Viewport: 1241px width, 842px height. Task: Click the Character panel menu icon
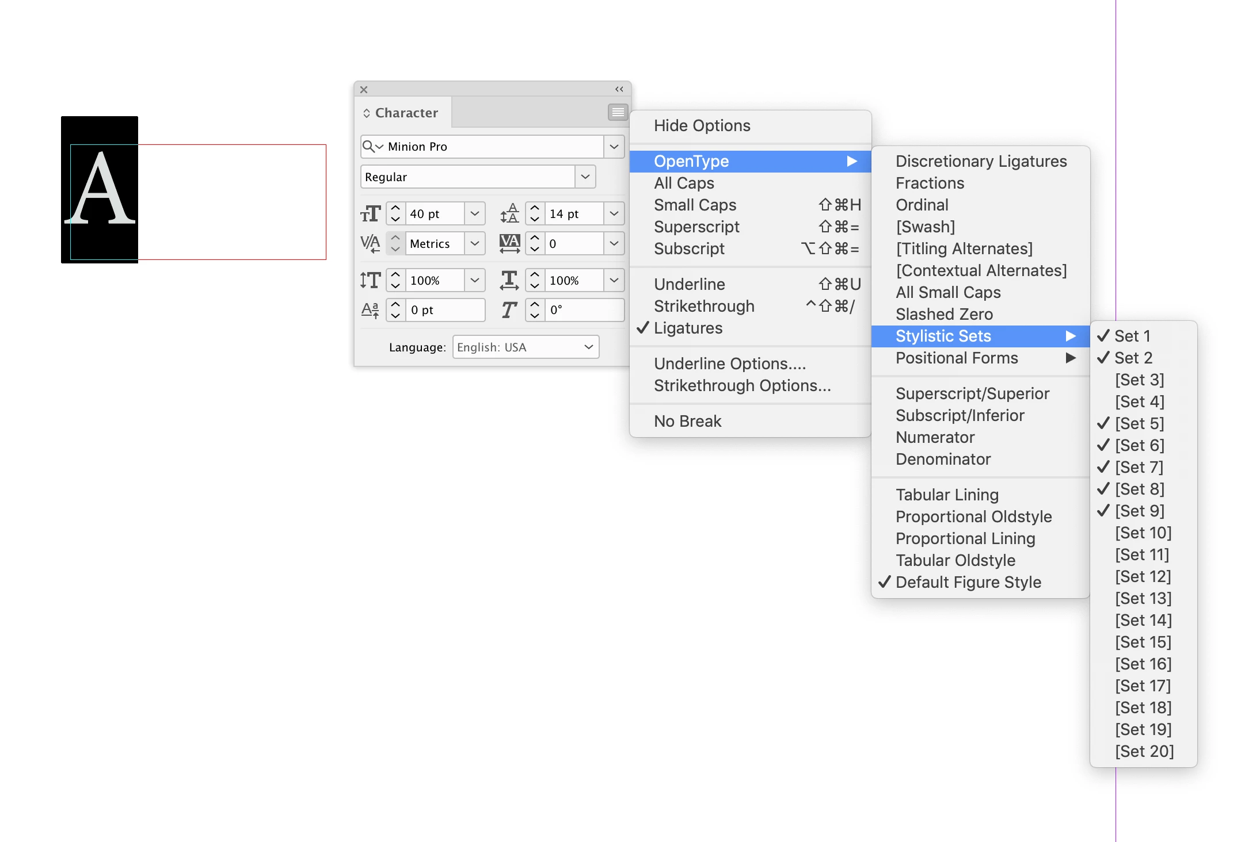tap(617, 112)
